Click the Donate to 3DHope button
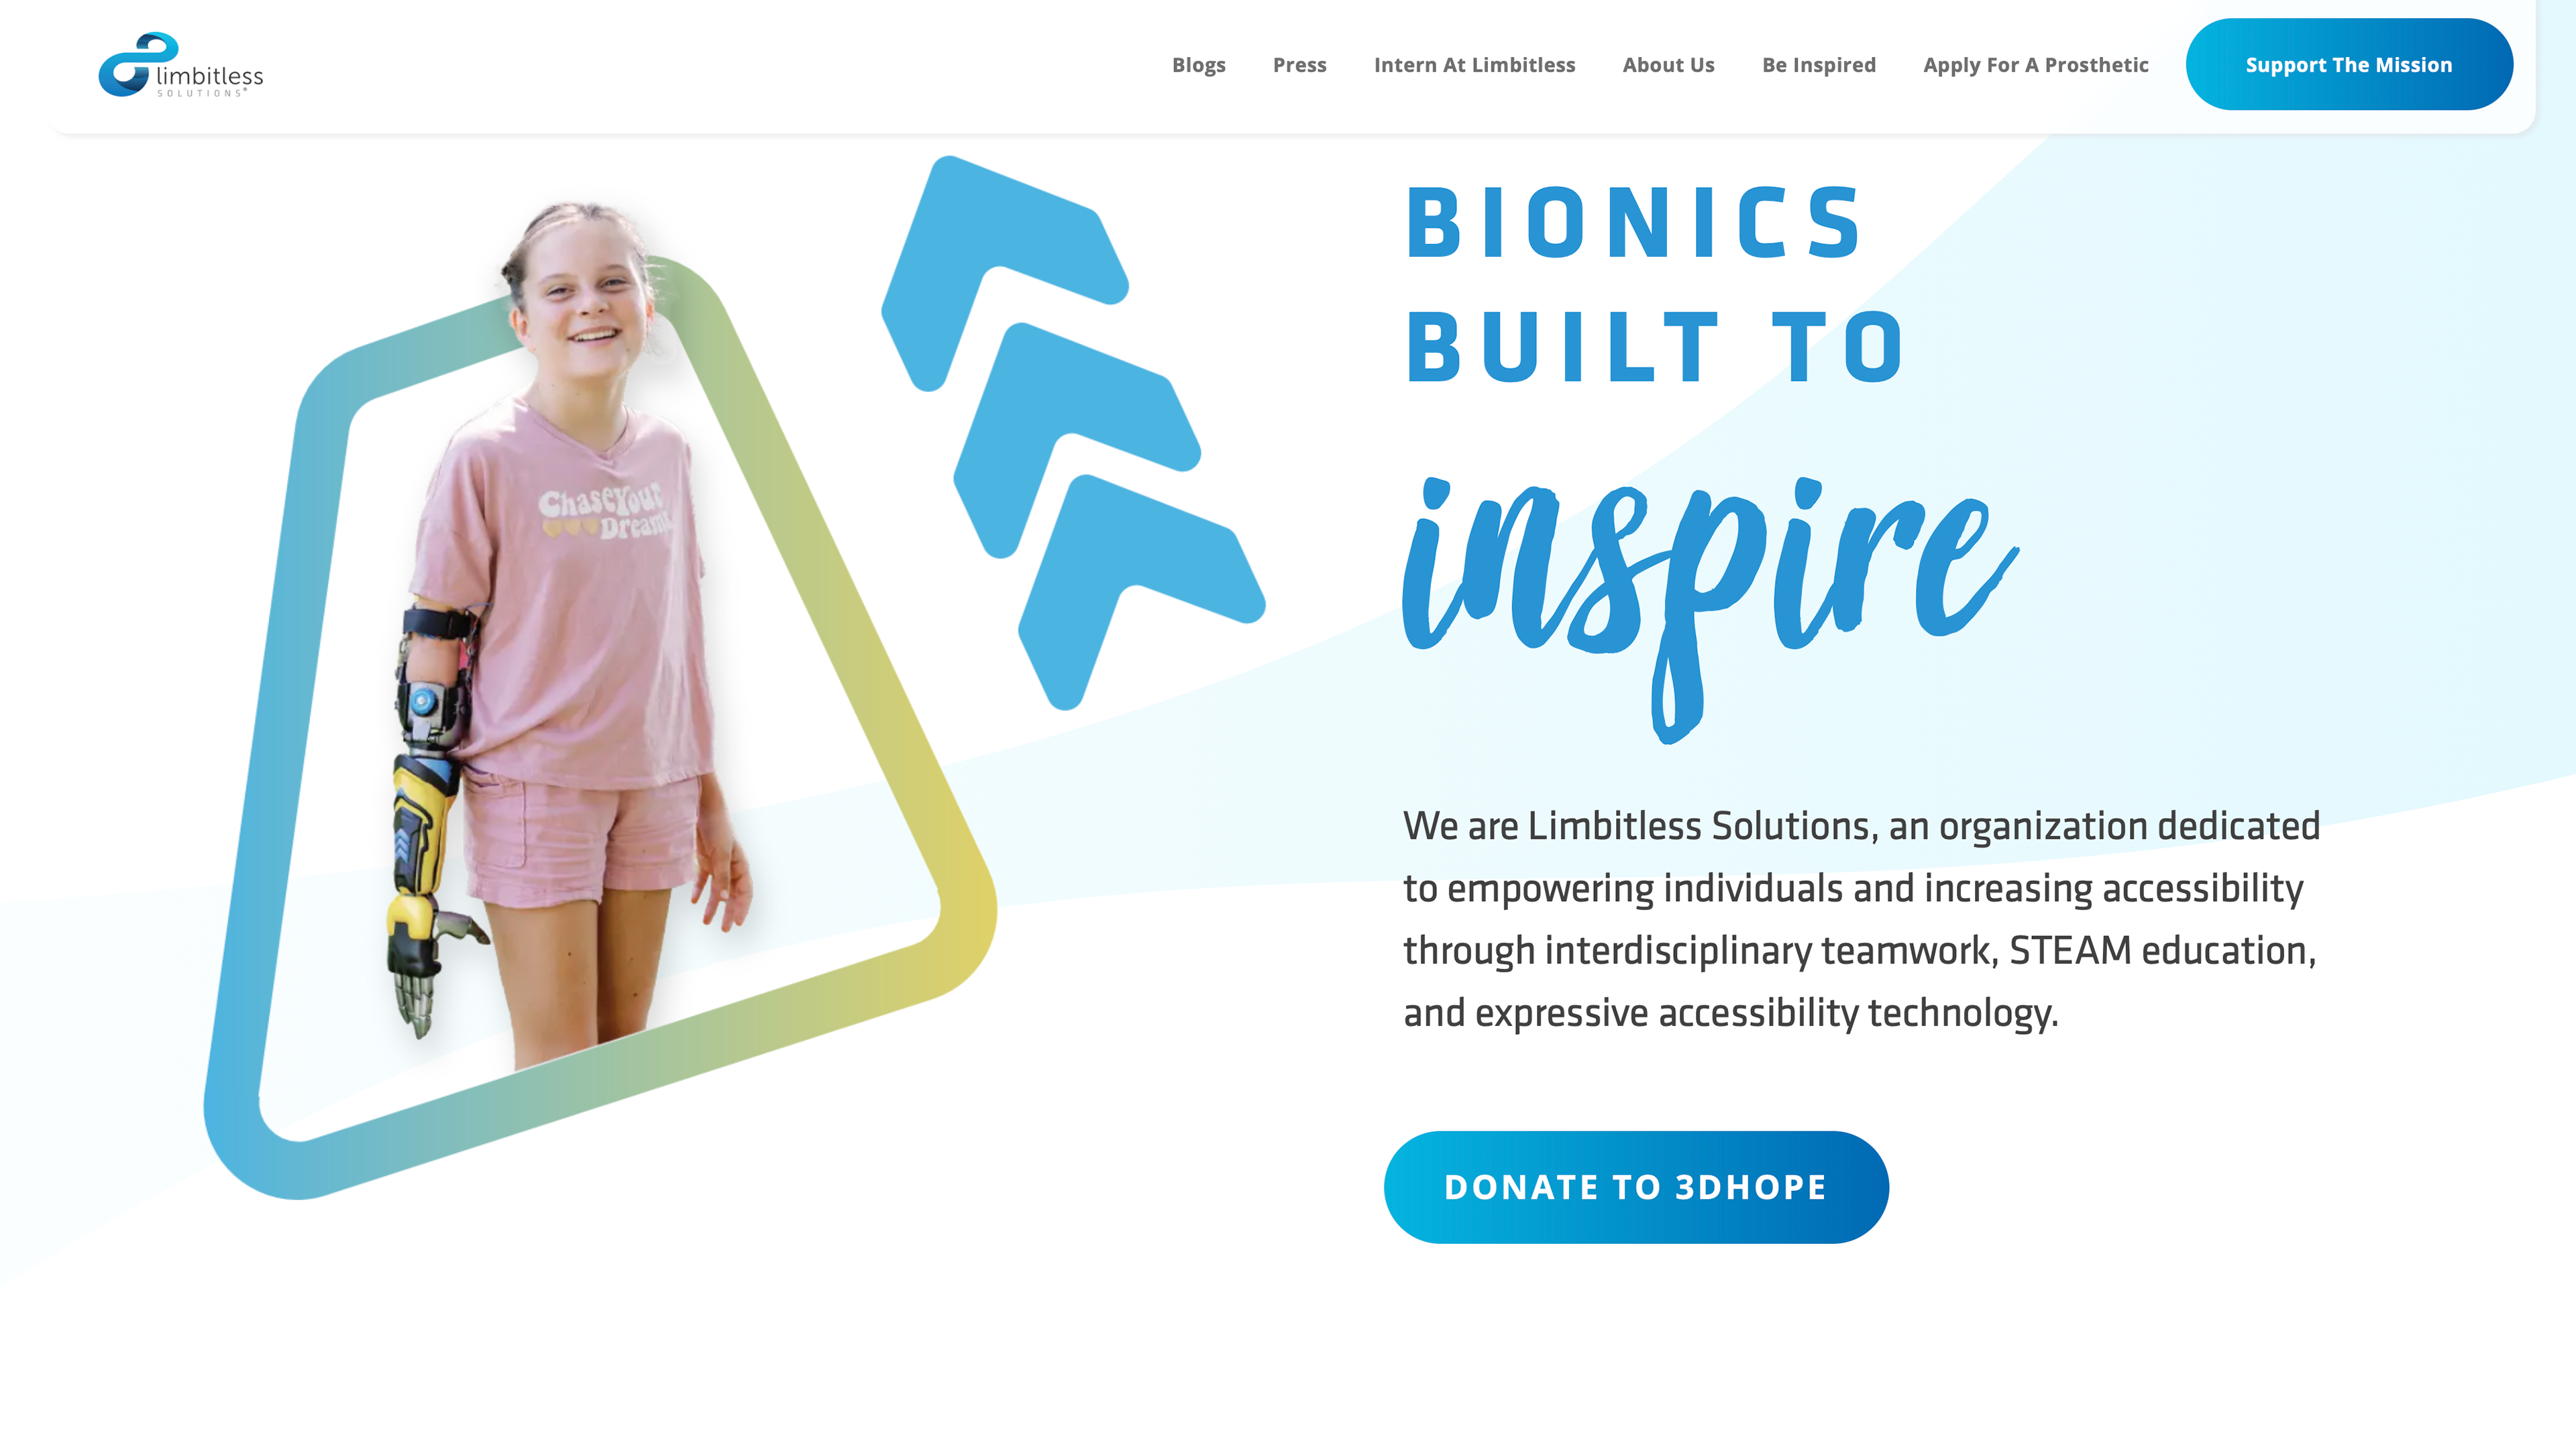This screenshot has height=1441, width=2576. pyautogui.click(x=1636, y=1187)
